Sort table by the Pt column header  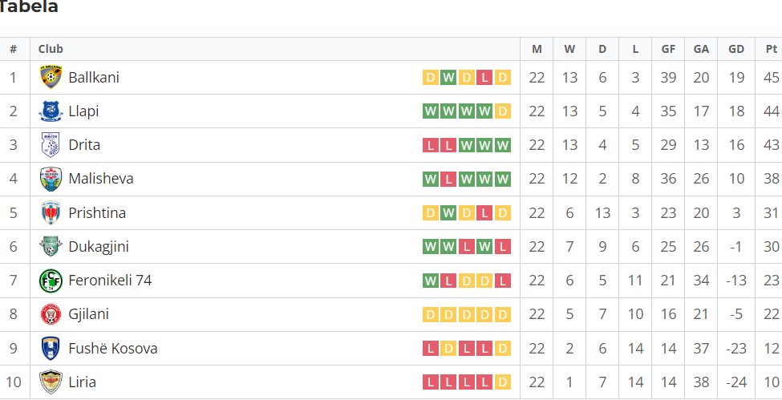tap(772, 49)
